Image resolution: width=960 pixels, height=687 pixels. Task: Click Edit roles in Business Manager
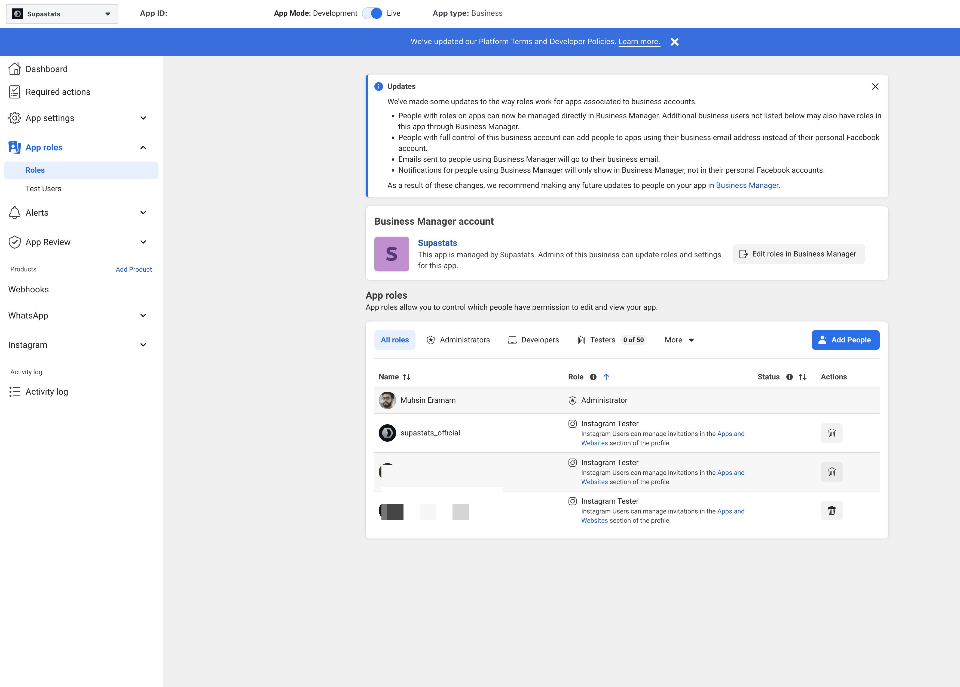click(x=798, y=254)
